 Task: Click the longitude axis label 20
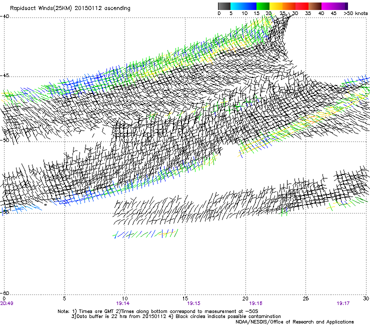(245, 298)
